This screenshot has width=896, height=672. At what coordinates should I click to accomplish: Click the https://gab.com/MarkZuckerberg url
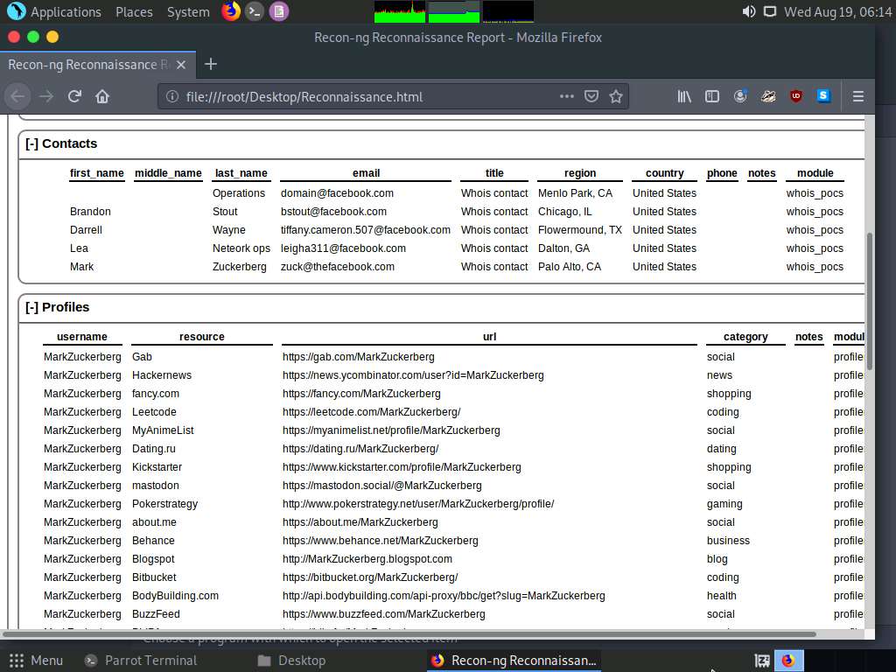pos(358,357)
